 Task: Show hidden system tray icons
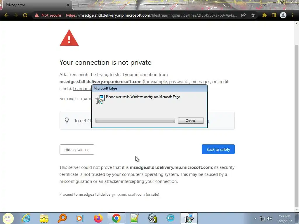tap(255, 218)
